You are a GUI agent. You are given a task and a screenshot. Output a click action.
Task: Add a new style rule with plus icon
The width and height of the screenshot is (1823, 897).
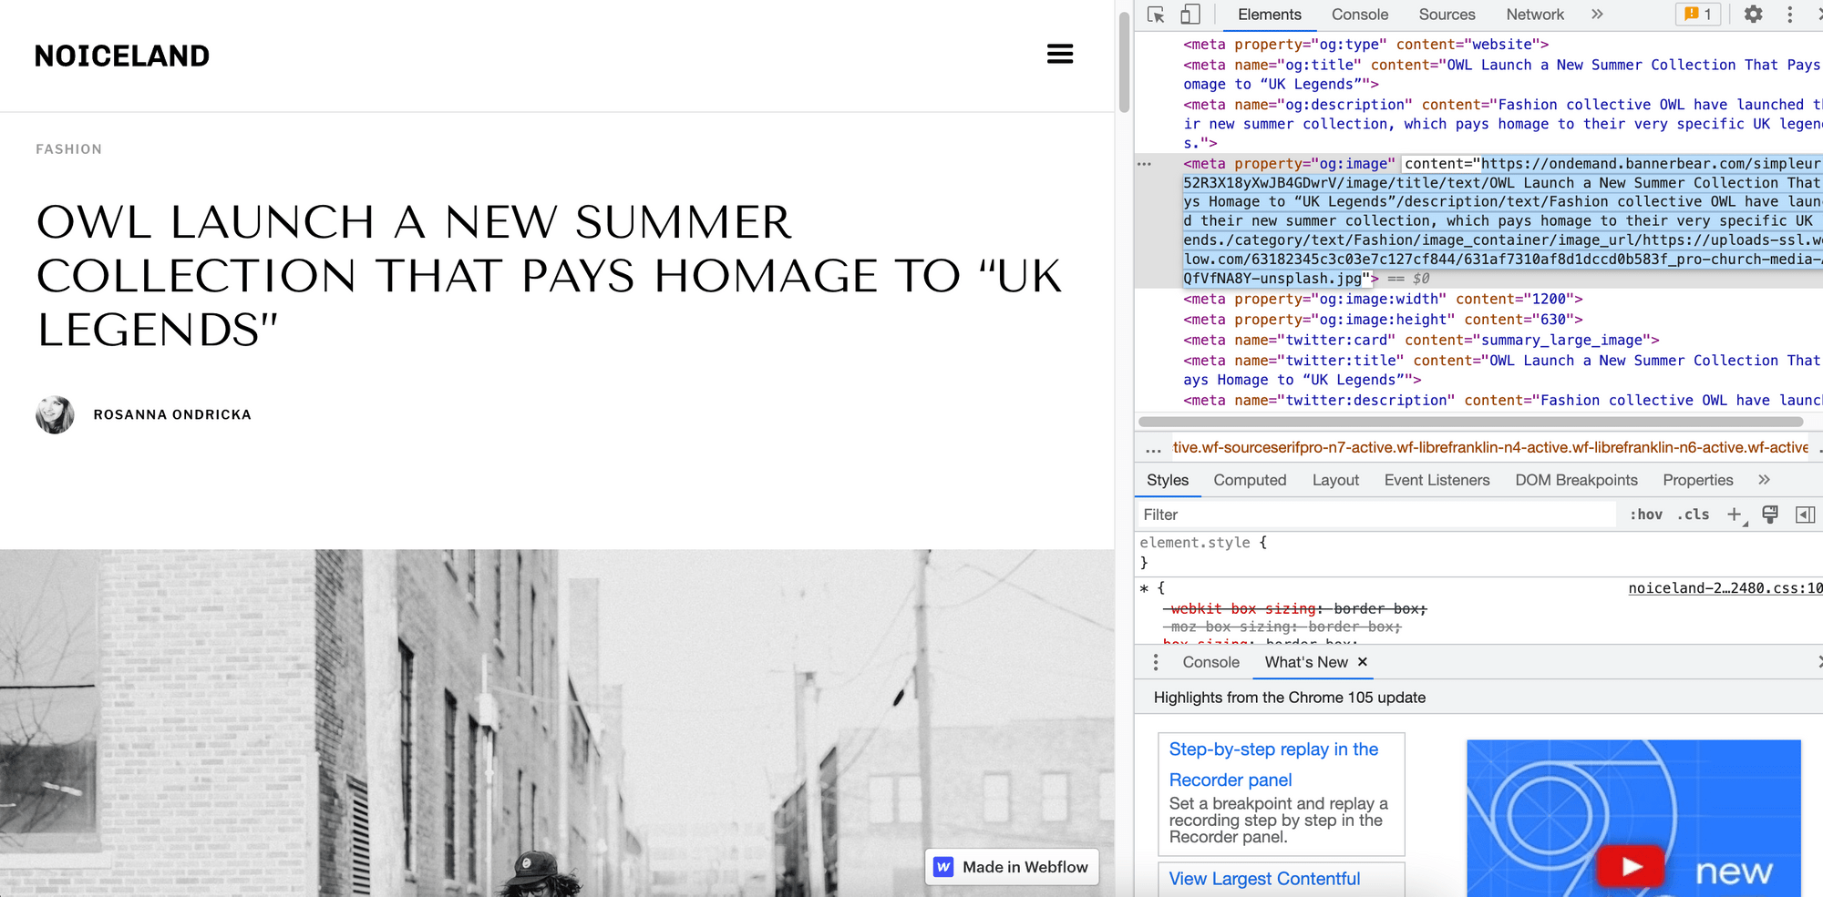[1734, 515]
